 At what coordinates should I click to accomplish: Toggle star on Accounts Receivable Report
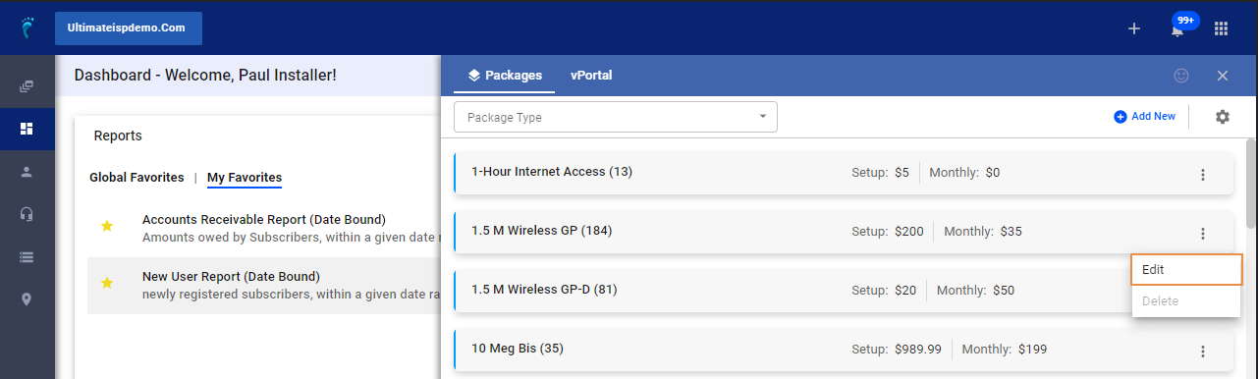(x=107, y=227)
